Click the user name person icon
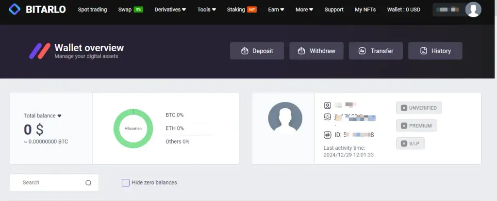Viewport: 497px width, 201px height. pyautogui.click(x=328, y=105)
